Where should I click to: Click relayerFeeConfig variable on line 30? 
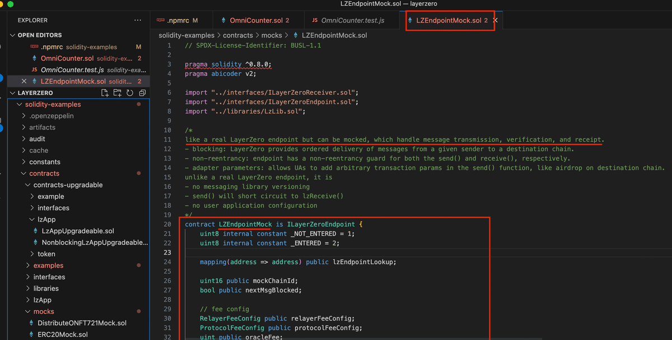point(321,319)
